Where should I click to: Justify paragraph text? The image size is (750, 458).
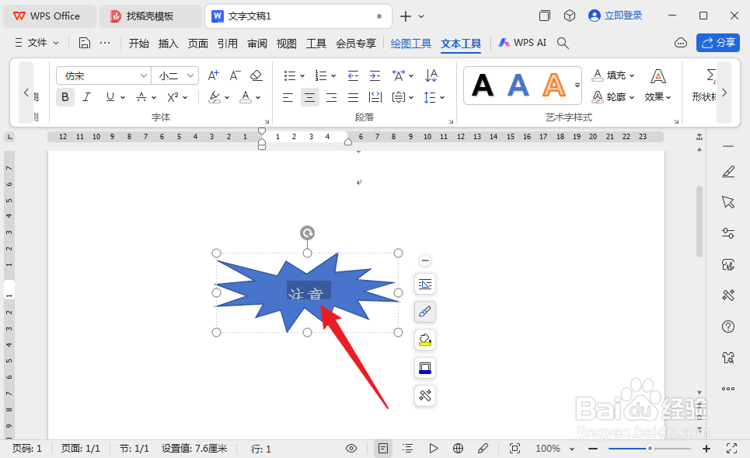pos(353,98)
